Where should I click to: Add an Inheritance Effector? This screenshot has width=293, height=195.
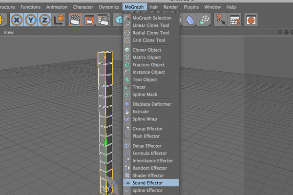[x=151, y=161]
